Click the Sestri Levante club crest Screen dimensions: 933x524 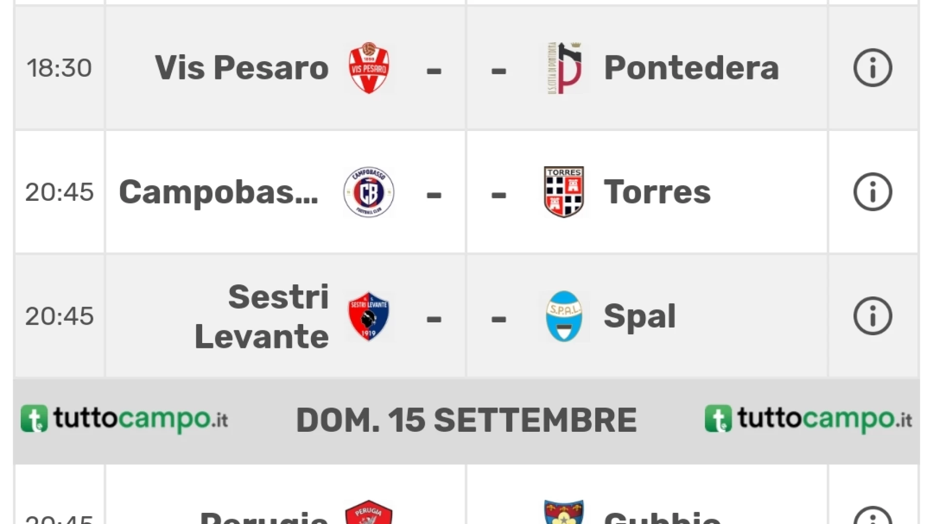tap(369, 316)
